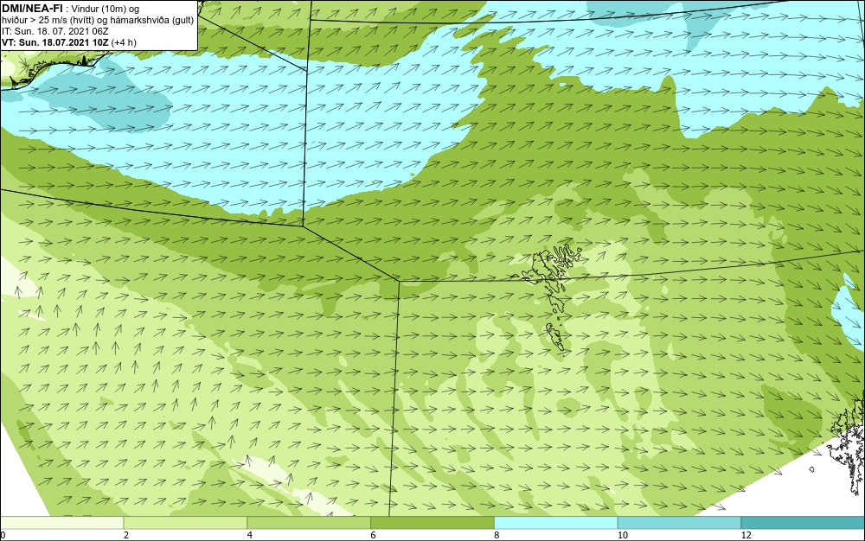Click the 'VT: Sun. 18.07.2021 10Z' valid time text
The width and height of the screenshot is (865, 541).
pos(55,42)
